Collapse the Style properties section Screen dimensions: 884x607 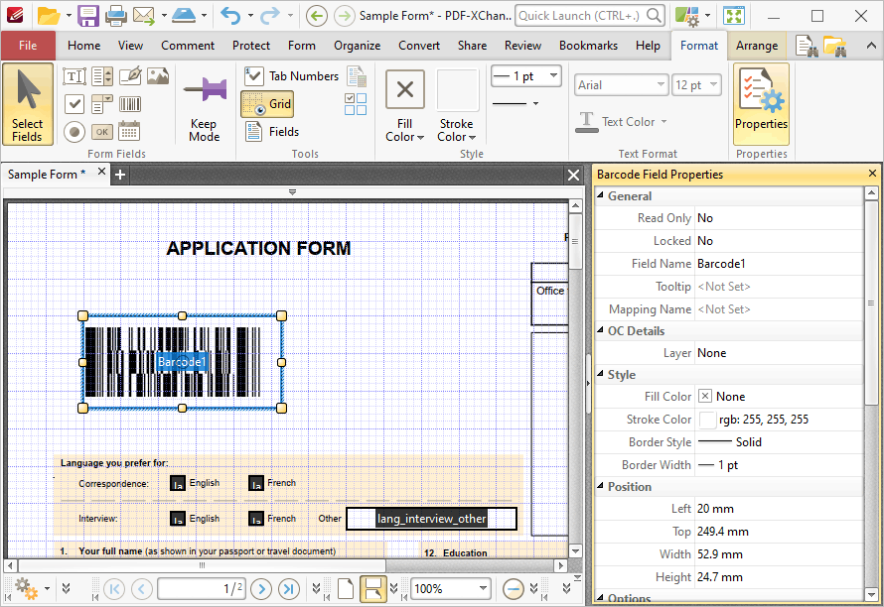(x=600, y=374)
